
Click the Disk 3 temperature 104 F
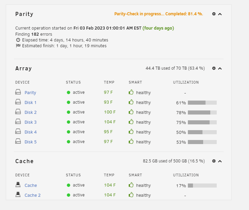tap(110, 122)
